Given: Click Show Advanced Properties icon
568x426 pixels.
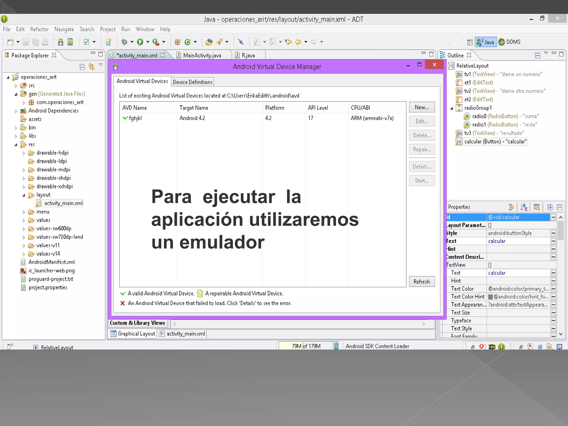Looking at the screenshot, I should [537, 207].
